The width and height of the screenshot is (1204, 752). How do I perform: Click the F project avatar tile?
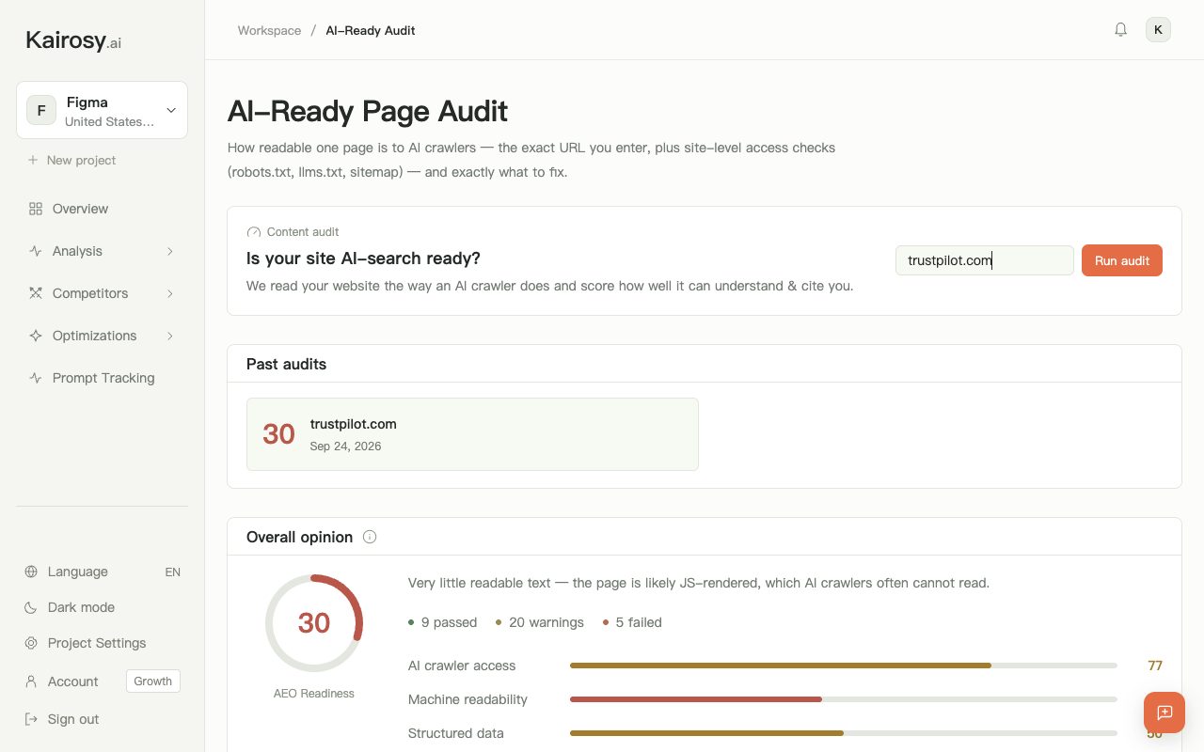point(41,110)
